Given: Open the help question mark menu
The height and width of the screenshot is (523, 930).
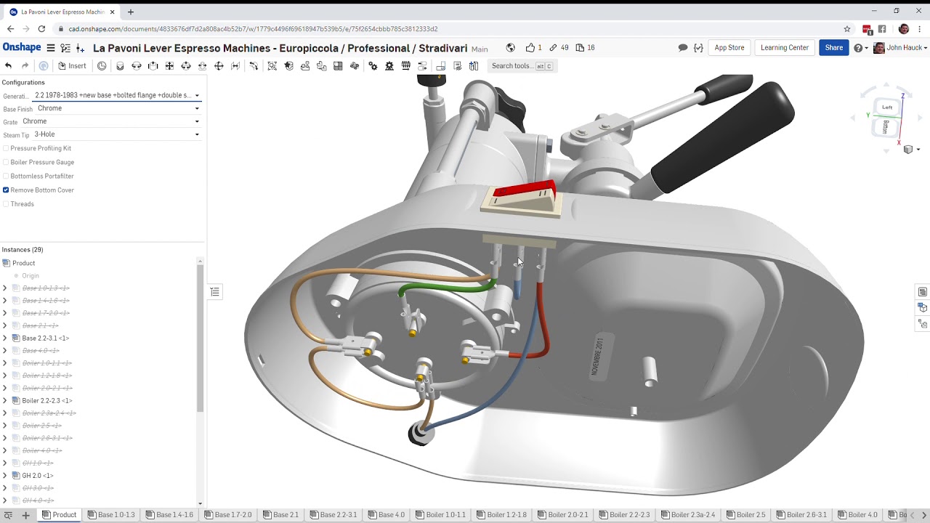Looking at the screenshot, I should click(x=860, y=48).
